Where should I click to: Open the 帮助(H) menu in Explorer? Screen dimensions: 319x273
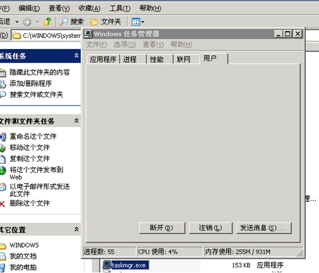(x=150, y=8)
